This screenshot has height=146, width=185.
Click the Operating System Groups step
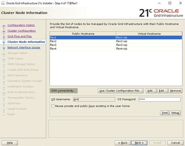(x=25, y=81)
